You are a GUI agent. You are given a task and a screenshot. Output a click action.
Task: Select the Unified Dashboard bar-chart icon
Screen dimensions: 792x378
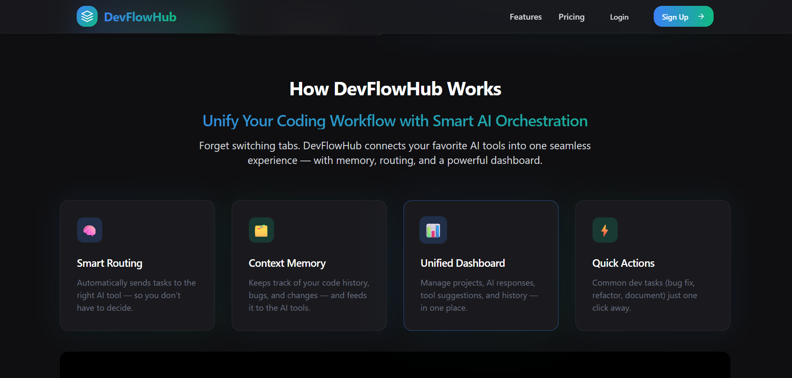click(x=433, y=230)
